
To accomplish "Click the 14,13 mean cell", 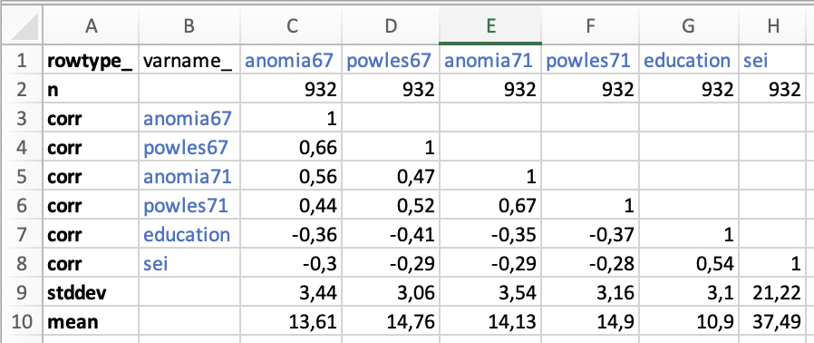I will (x=490, y=323).
